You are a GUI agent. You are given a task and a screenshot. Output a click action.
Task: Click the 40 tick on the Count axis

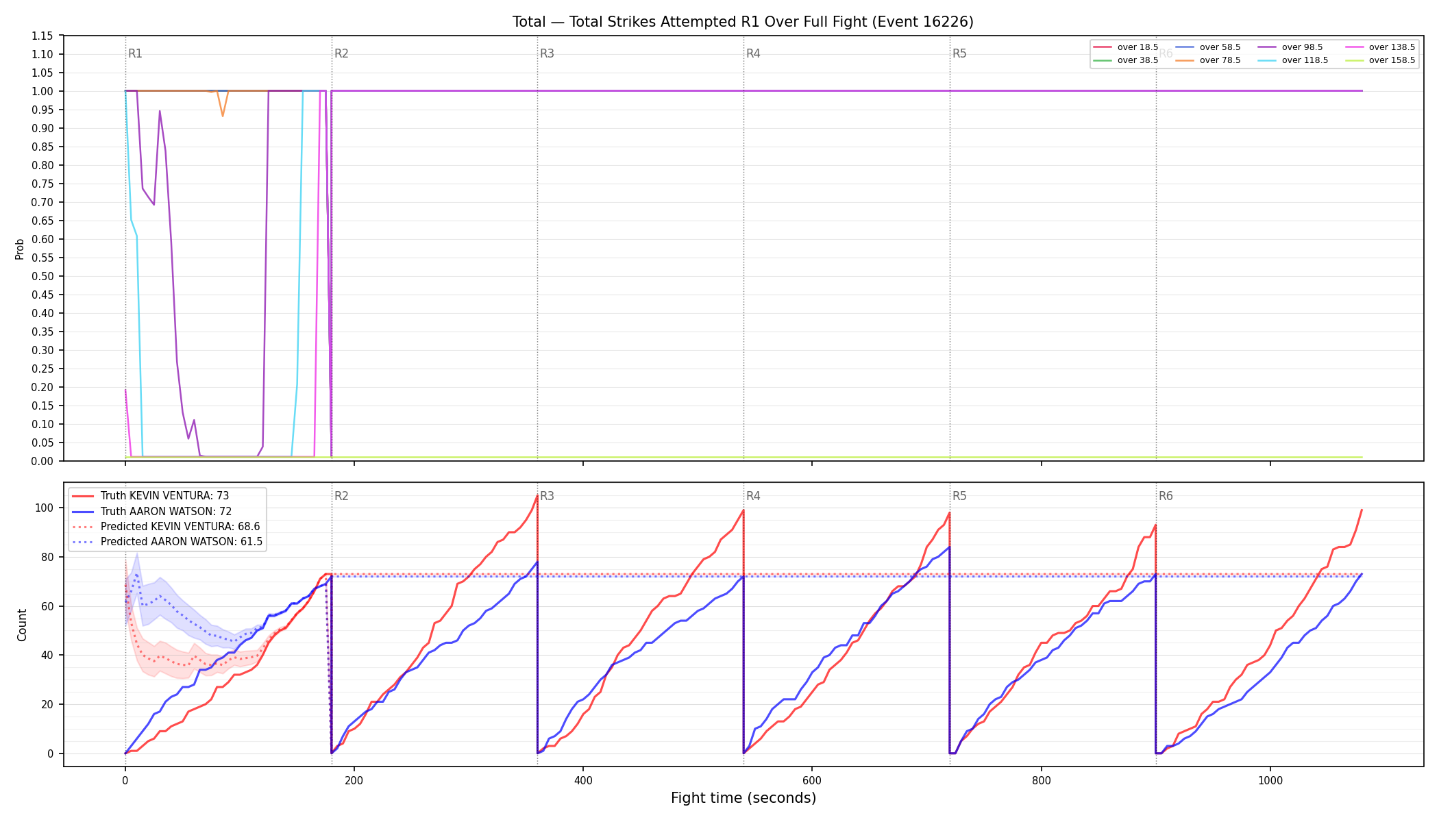tap(47, 655)
